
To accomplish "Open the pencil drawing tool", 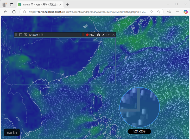I will (x=103, y=35).
